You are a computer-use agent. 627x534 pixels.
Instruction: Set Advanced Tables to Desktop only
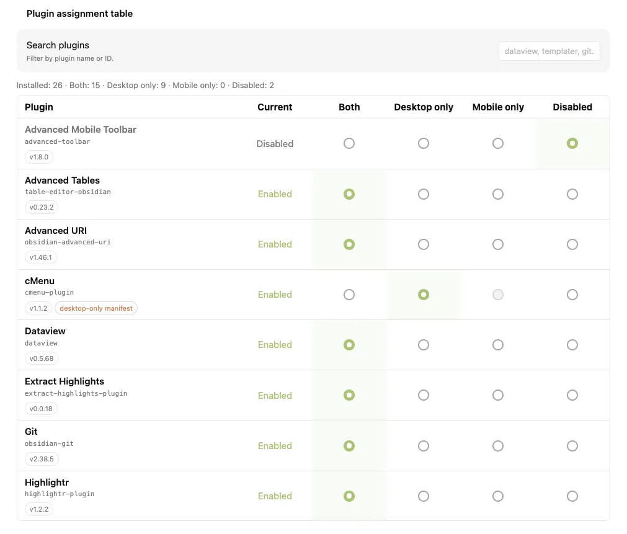[x=424, y=194]
